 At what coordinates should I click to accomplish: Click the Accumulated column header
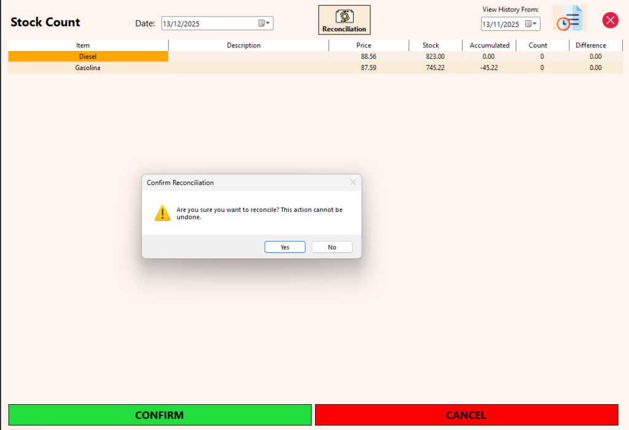489,45
